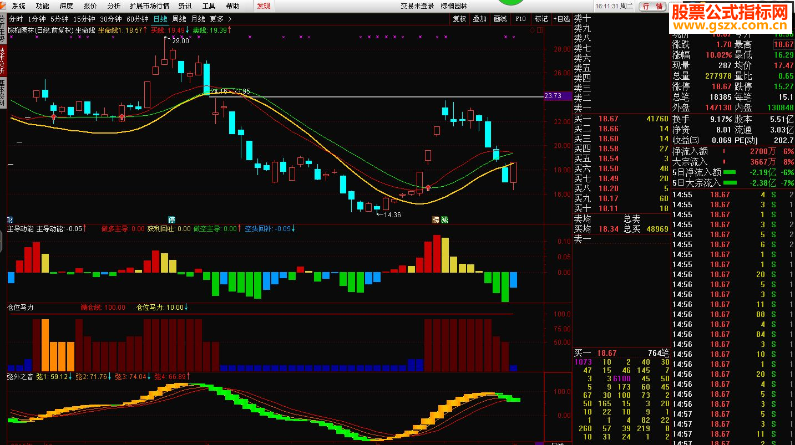Switch to 60分钟 timeframe

(138, 19)
